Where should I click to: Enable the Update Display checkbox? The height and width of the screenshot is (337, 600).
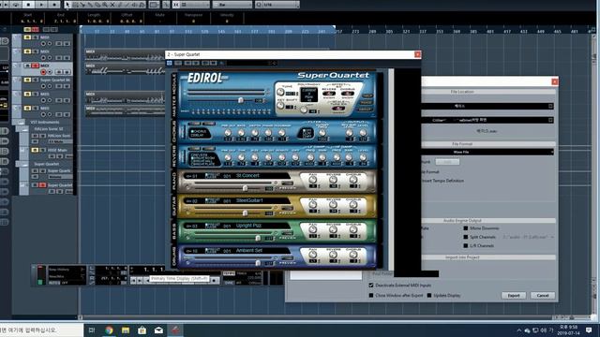click(x=429, y=296)
